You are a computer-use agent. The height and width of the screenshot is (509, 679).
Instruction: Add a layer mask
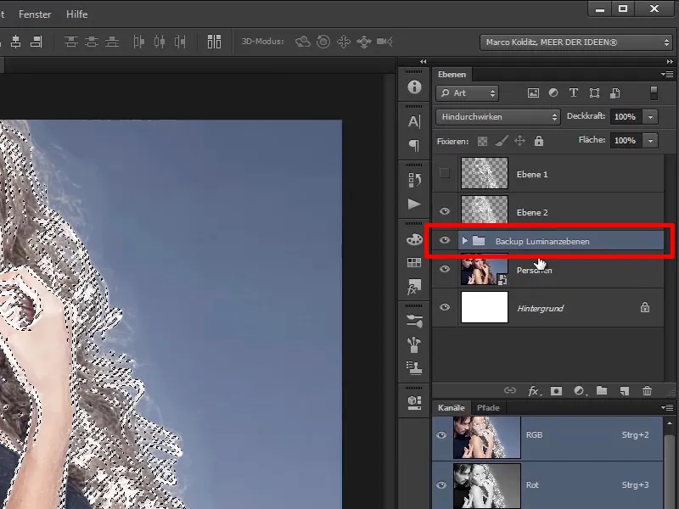coord(556,391)
